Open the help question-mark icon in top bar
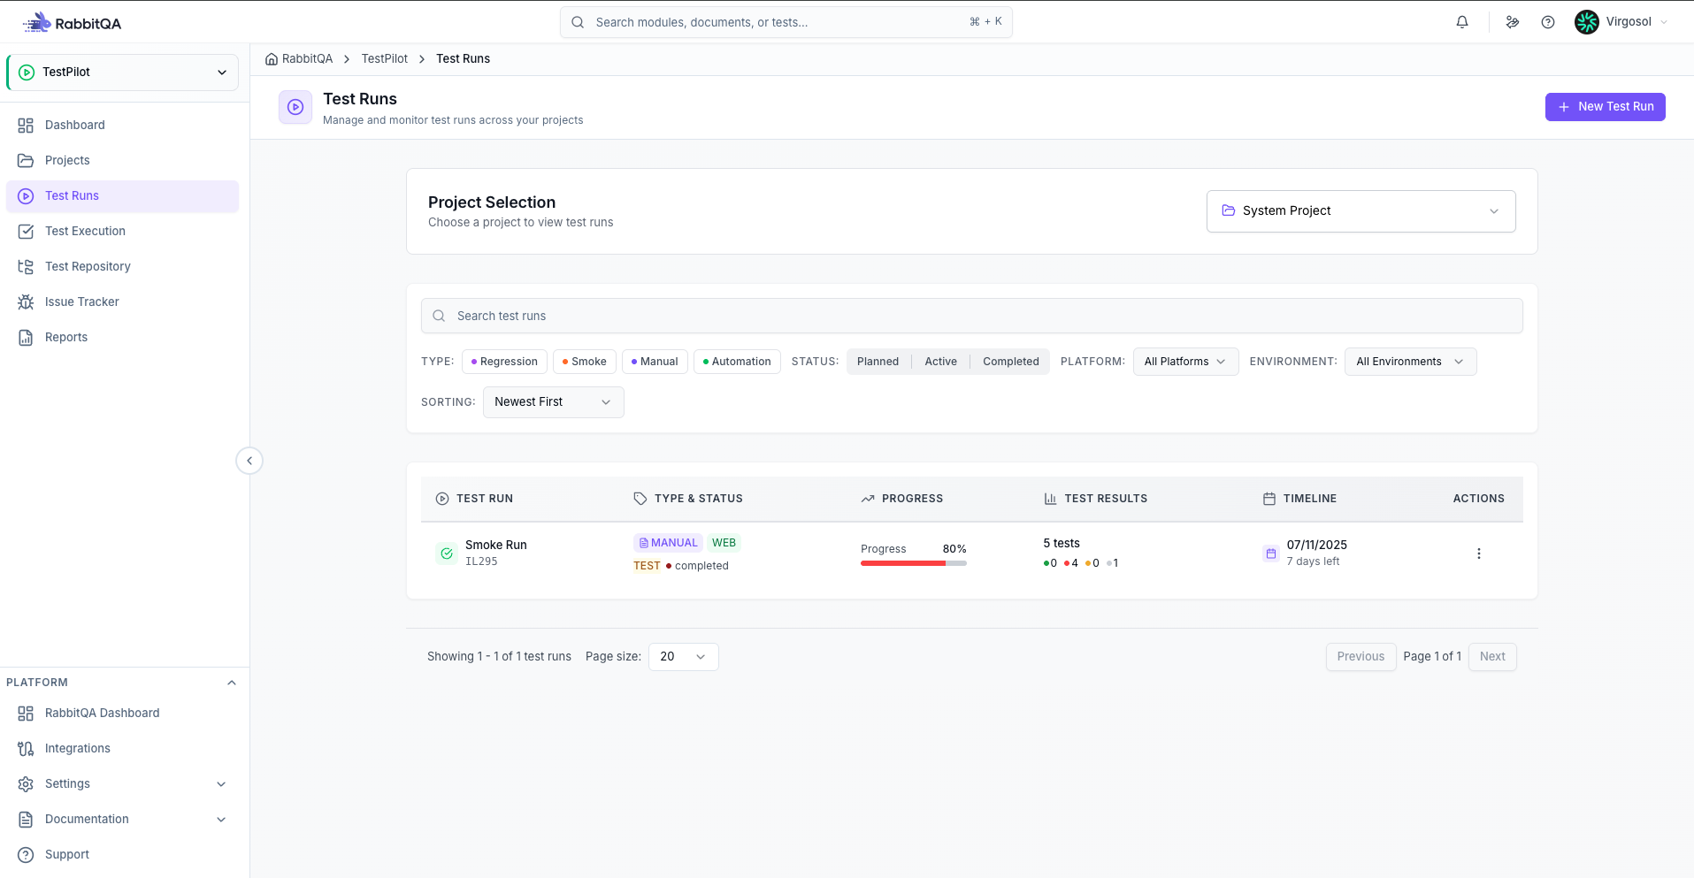 pos(1548,22)
